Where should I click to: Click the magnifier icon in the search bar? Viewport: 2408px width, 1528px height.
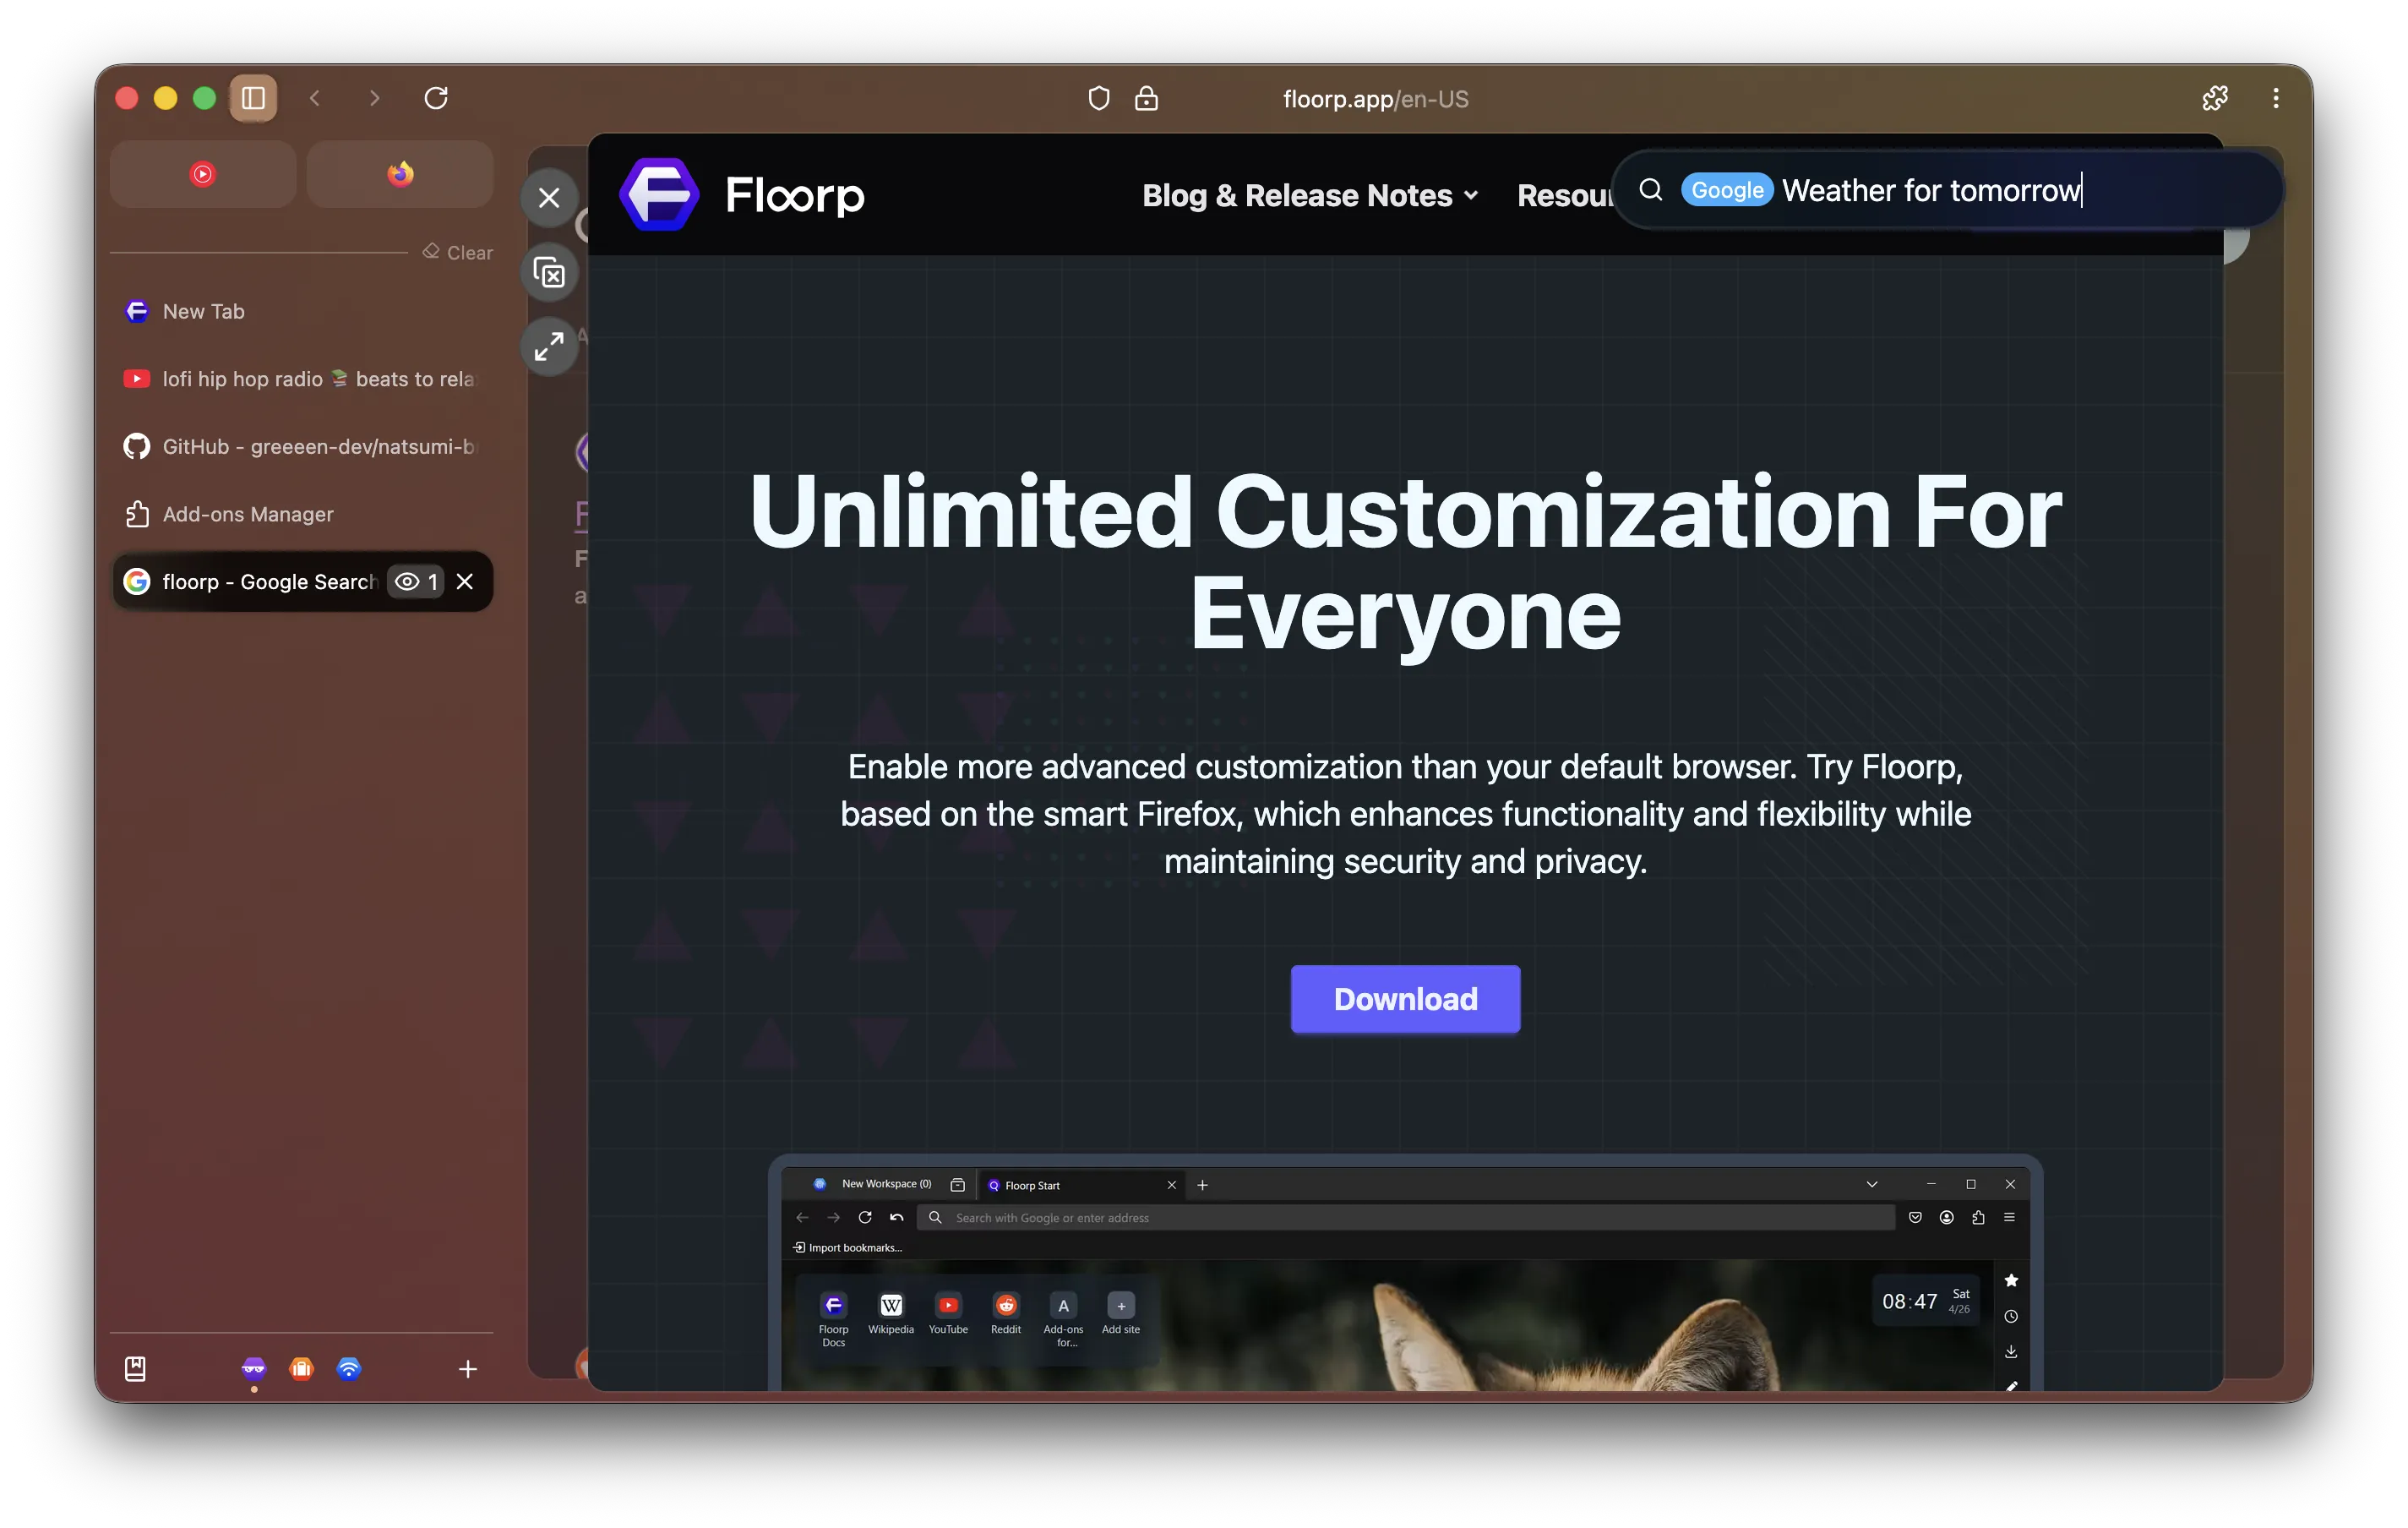[x=1651, y=190]
